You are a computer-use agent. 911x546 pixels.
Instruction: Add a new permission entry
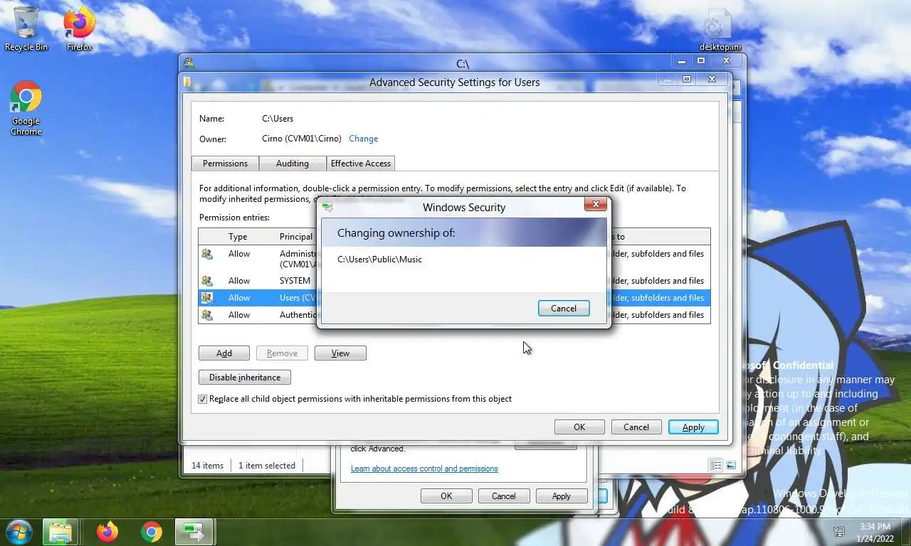click(x=224, y=353)
